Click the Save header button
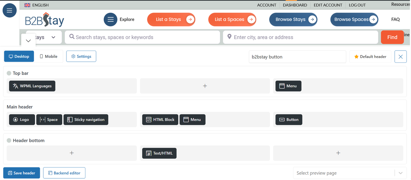The height and width of the screenshot is (180, 411). click(x=22, y=173)
